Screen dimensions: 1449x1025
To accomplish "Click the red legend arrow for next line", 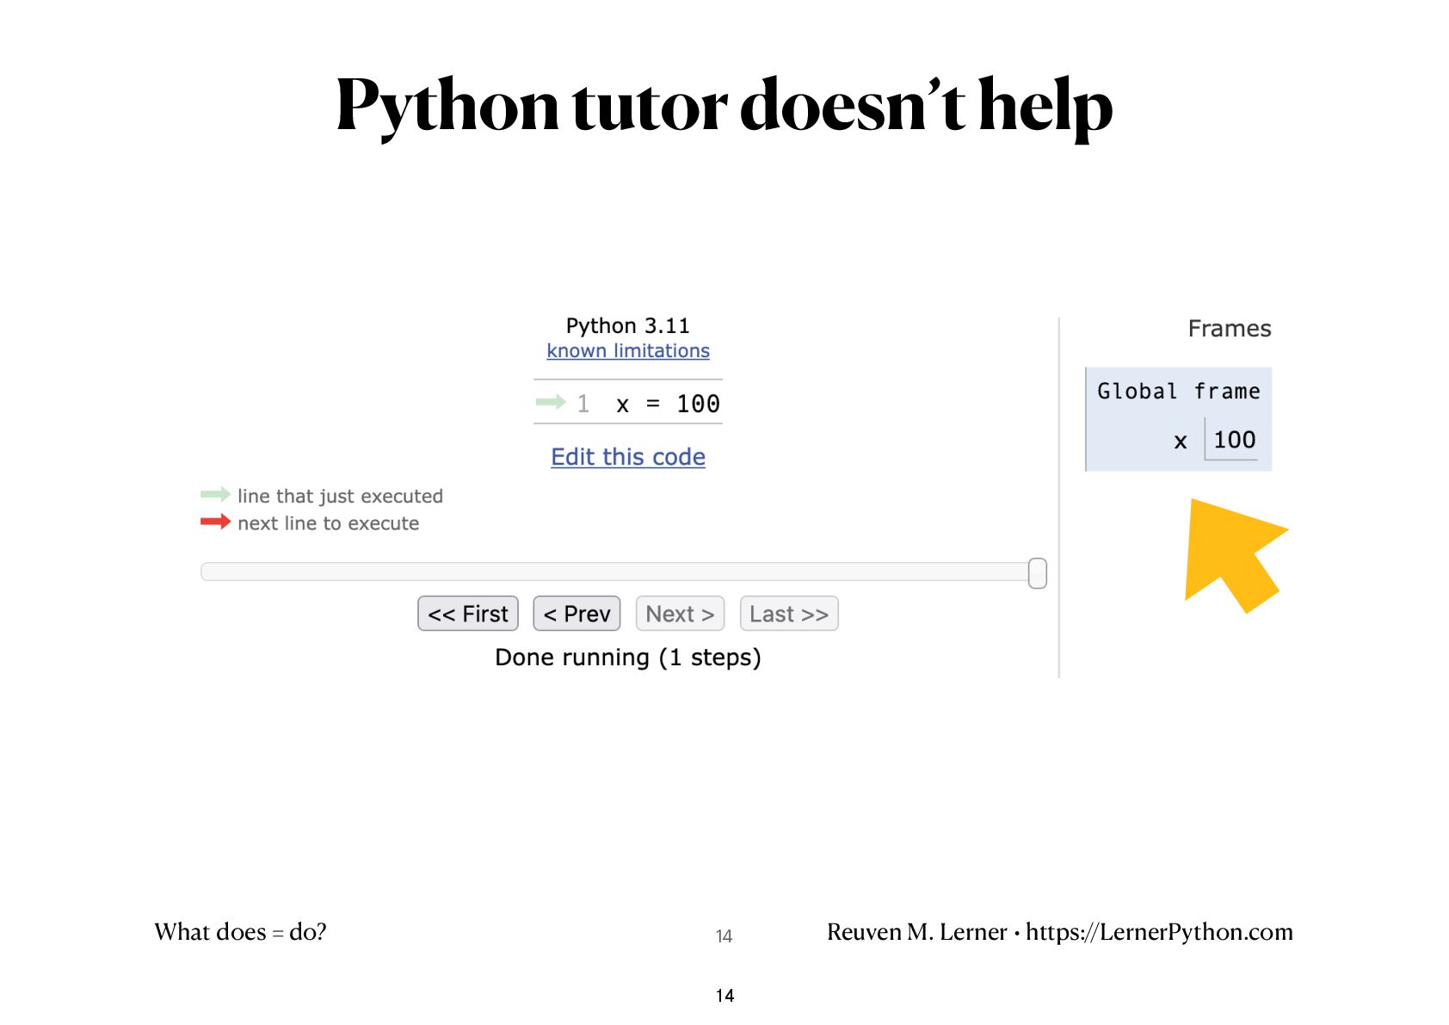I will (x=215, y=522).
